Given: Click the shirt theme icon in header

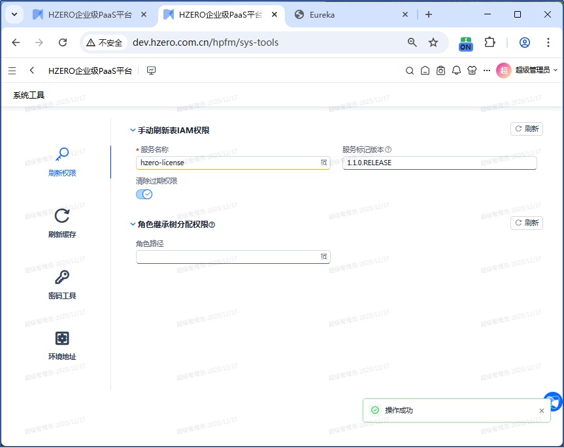Looking at the screenshot, I should coord(473,71).
